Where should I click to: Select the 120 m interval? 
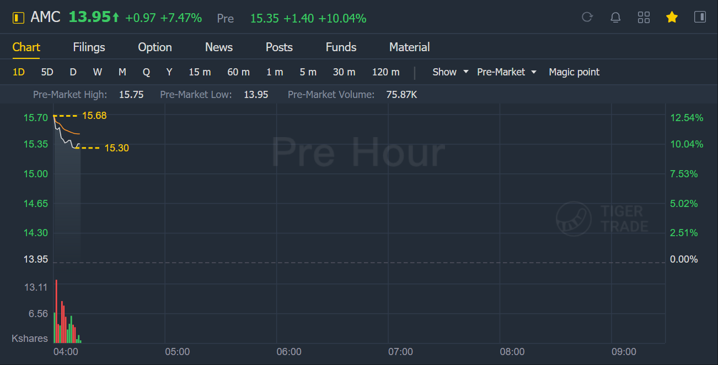pyautogui.click(x=385, y=72)
